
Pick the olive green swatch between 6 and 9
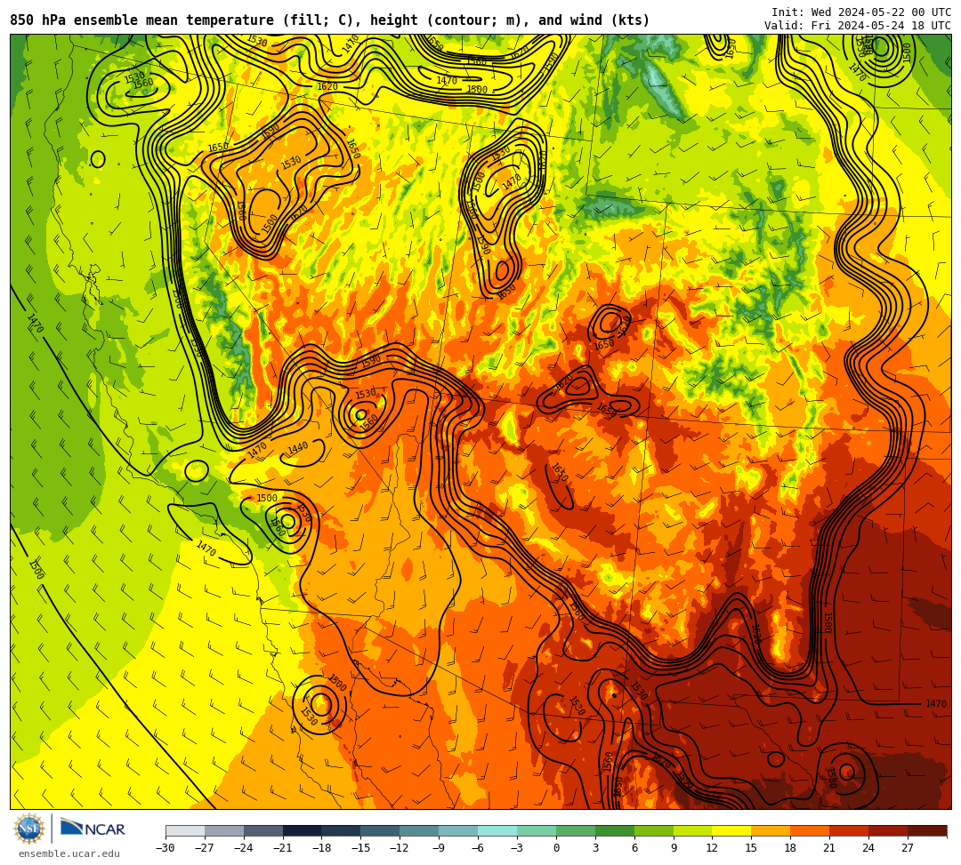[x=654, y=830]
